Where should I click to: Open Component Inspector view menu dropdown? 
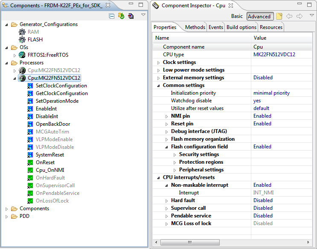tap(311, 15)
